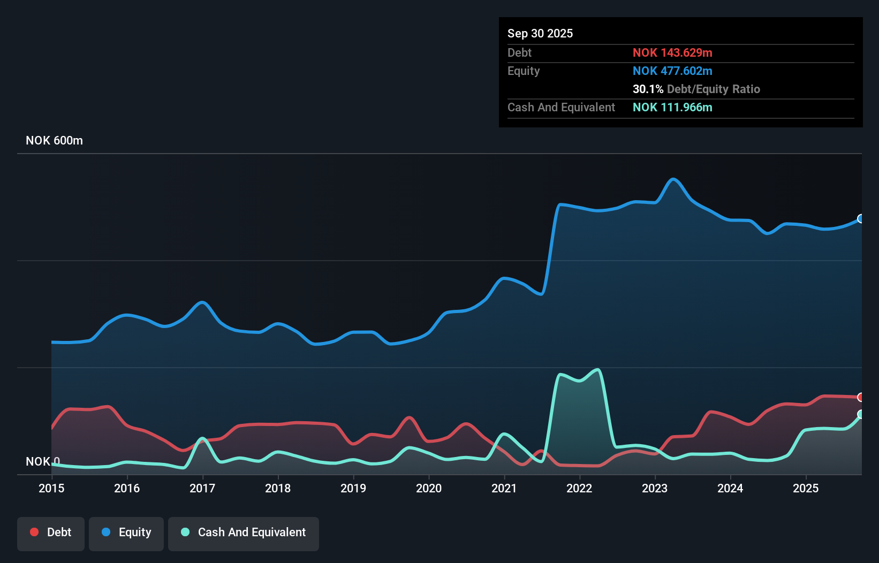Select the 2015 label on the timeline
The width and height of the screenshot is (879, 563).
[51, 488]
